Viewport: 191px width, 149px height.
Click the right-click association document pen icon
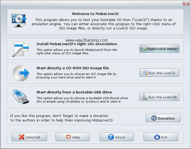click(x=21, y=49)
